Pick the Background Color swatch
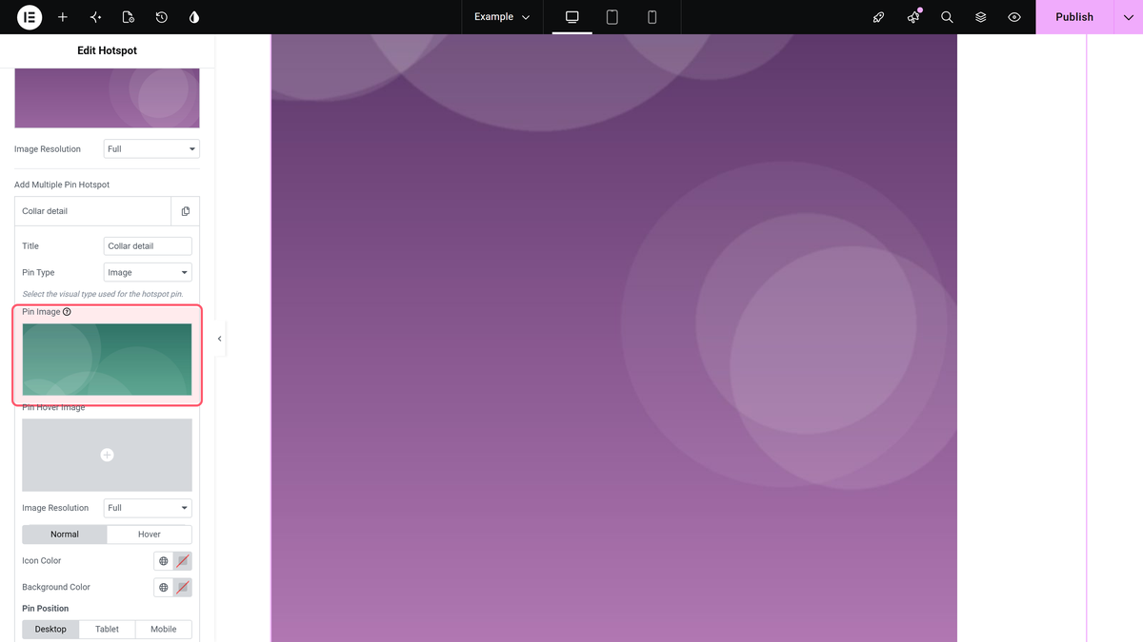 point(183,588)
